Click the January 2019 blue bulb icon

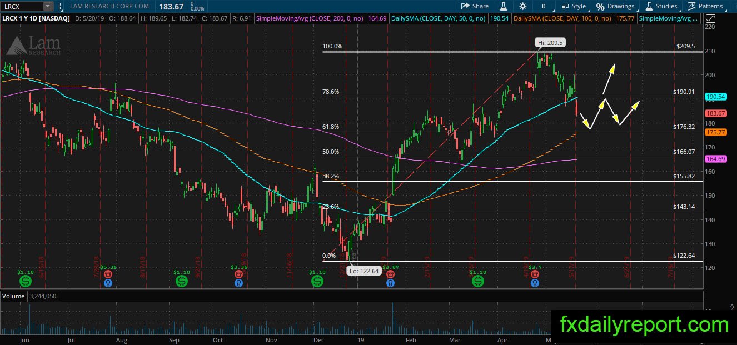391,283
